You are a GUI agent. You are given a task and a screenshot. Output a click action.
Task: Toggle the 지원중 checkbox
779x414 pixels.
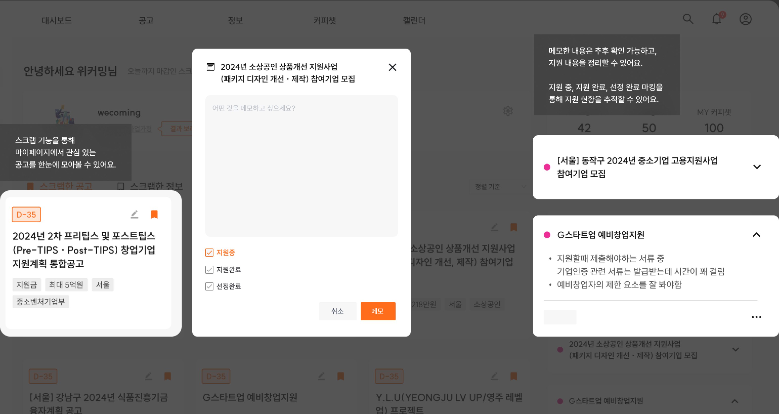(209, 252)
